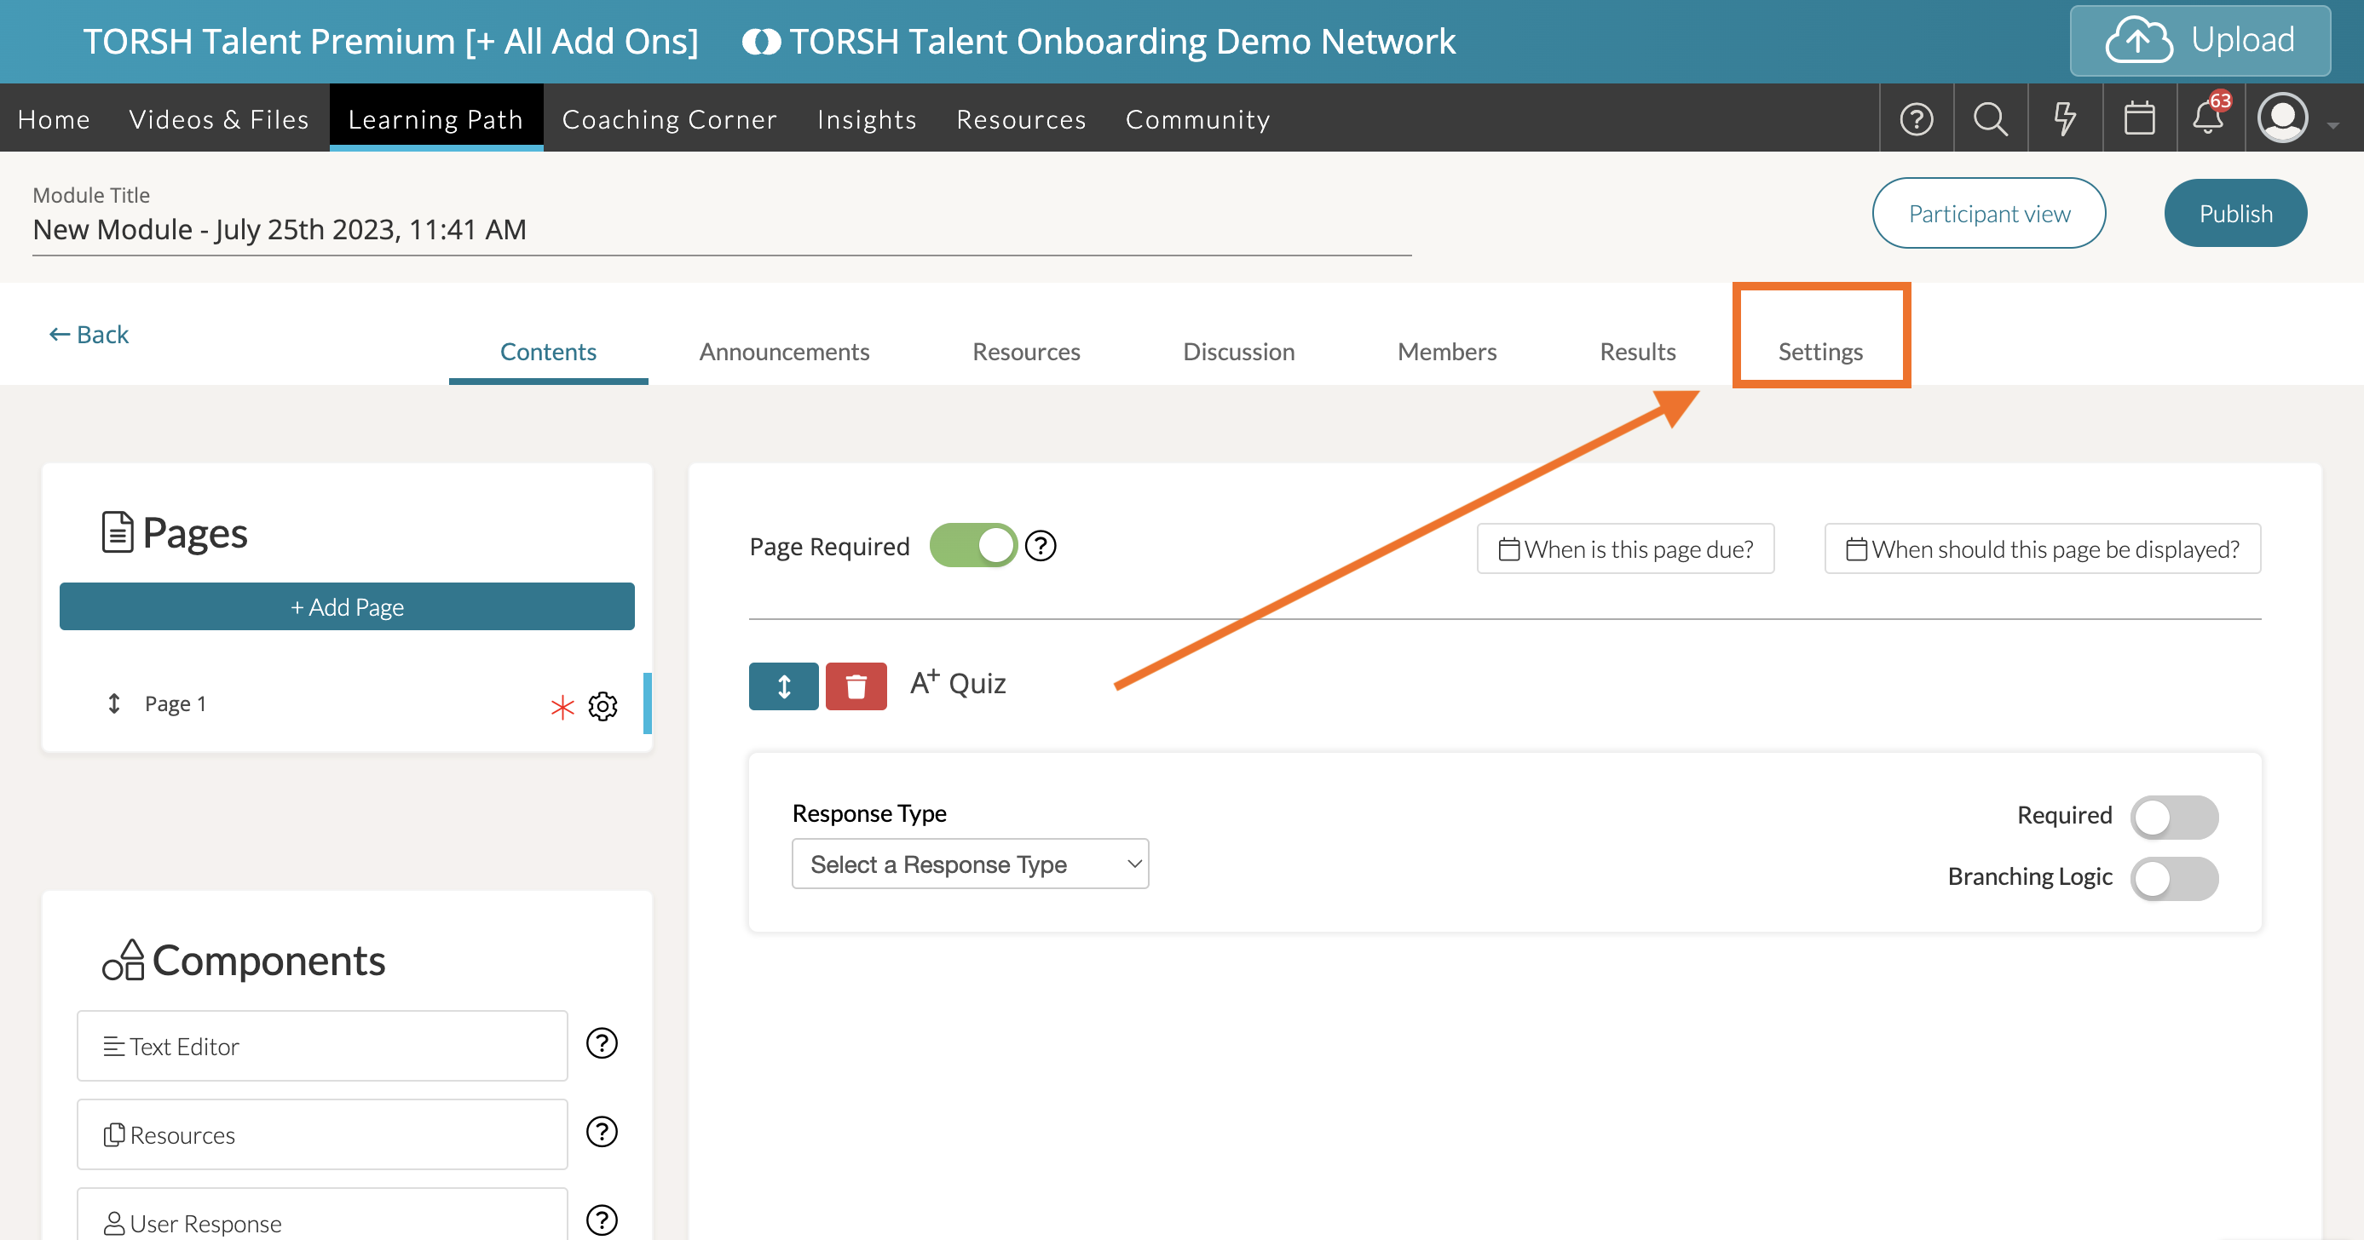2364x1240 pixels.
Task: Expand the Select a Response Type dropdown
Action: 970,864
